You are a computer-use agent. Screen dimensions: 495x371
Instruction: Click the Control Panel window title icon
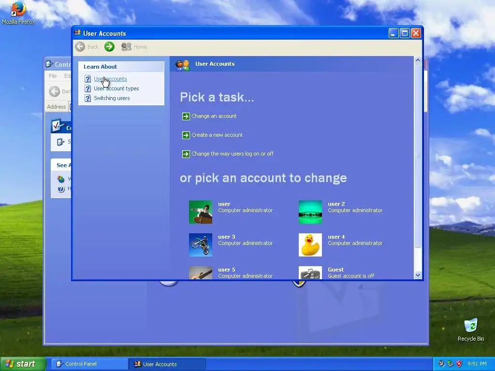(x=49, y=64)
